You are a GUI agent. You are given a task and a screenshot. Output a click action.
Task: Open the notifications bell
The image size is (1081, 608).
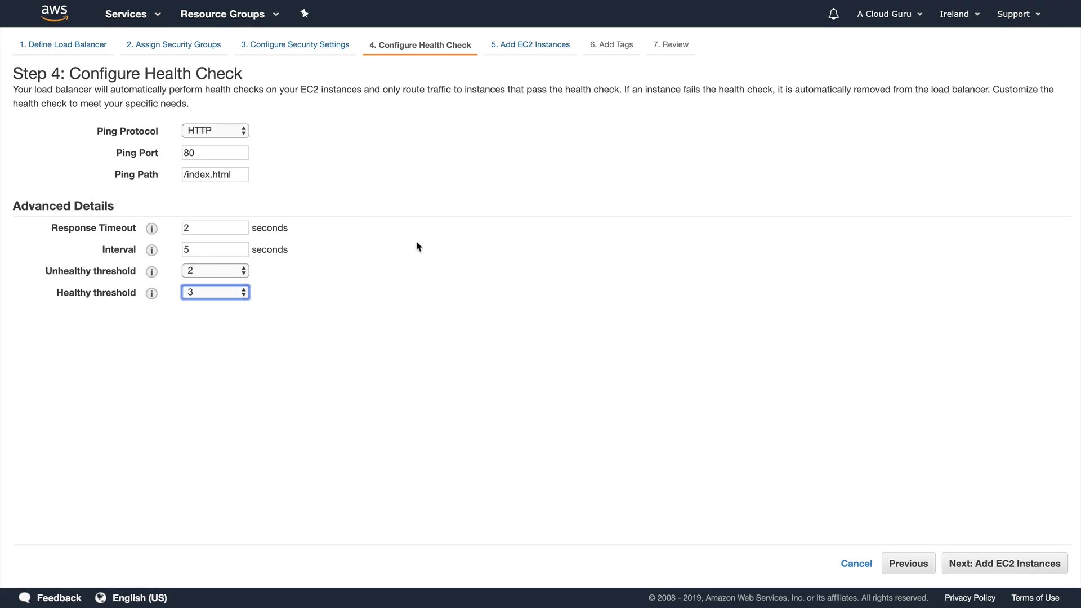point(833,14)
